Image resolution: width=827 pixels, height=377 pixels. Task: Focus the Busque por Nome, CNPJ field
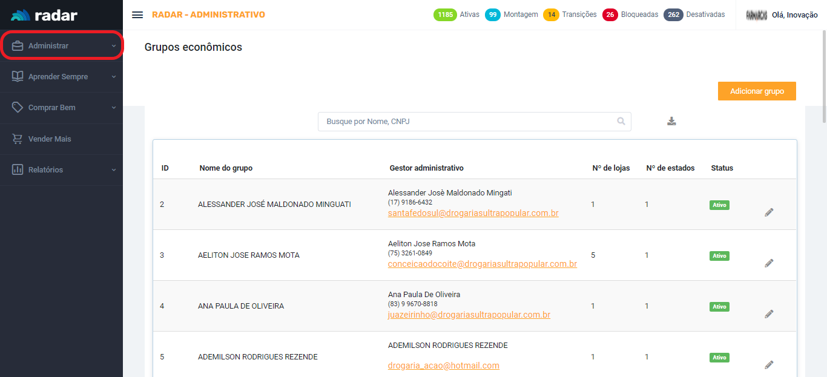coord(466,122)
